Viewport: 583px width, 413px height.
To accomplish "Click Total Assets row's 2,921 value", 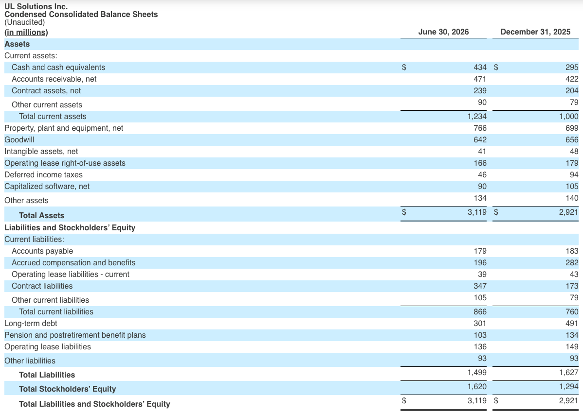I will coord(569,212).
